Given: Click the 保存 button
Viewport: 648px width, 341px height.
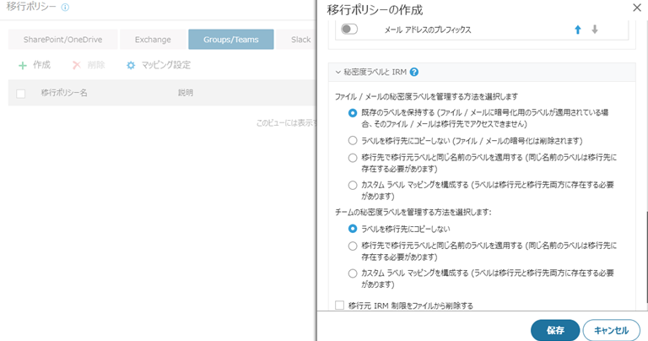Looking at the screenshot, I should click(555, 330).
